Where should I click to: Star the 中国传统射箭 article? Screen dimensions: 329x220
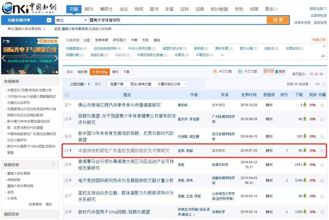click(322, 150)
